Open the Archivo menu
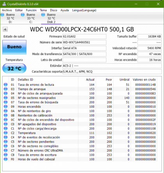Screen dimensions: 164x173 point(7,10)
